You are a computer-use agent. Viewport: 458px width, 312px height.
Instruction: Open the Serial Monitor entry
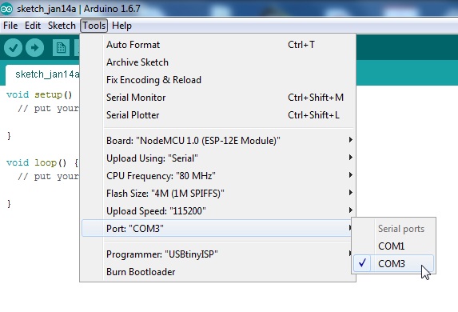point(217,98)
